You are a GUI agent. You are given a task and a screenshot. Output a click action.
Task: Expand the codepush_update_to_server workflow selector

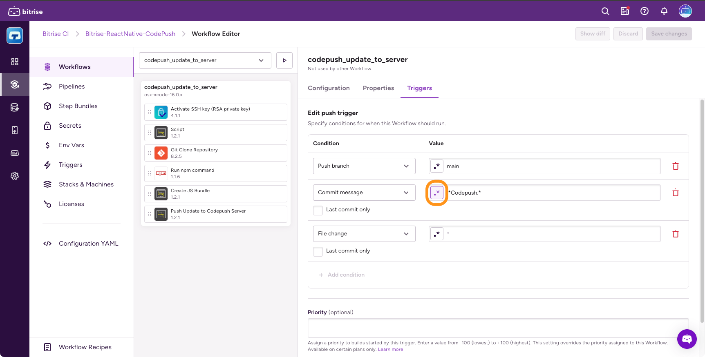pyautogui.click(x=205, y=60)
